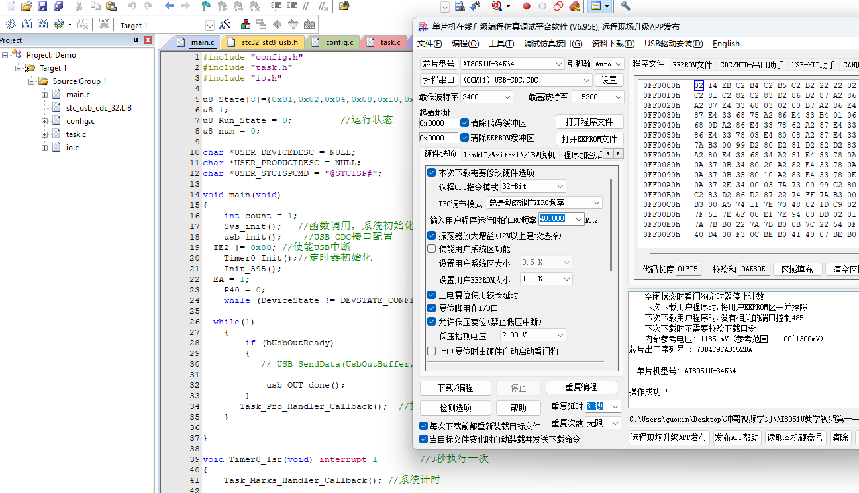The height and width of the screenshot is (493, 859).
Task: Click the Undo arrow icon
Action: pos(132,6)
